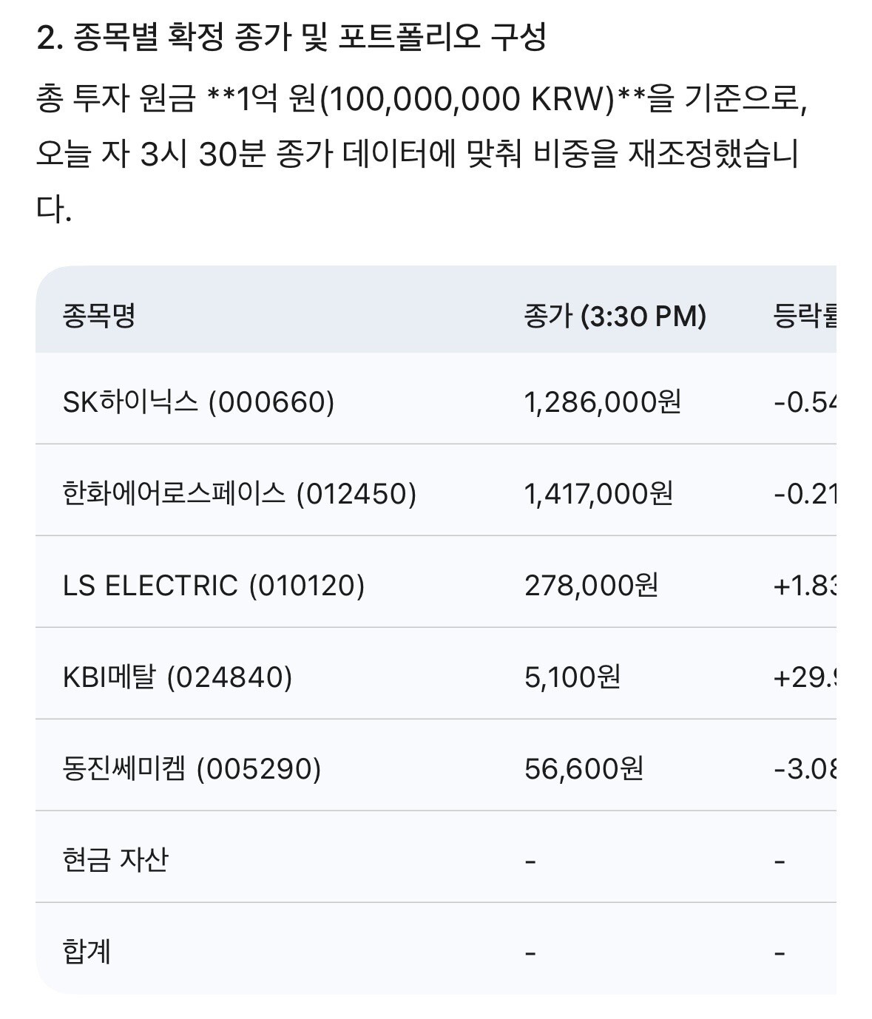Click the 278,000원 closing price cell

pyautogui.click(x=591, y=585)
